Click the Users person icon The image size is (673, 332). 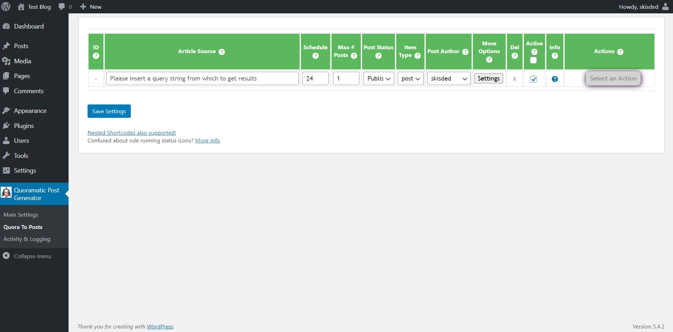6,141
